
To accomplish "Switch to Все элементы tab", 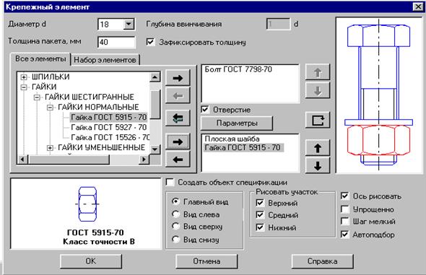I will pyautogui.click(x=40, y=59).
